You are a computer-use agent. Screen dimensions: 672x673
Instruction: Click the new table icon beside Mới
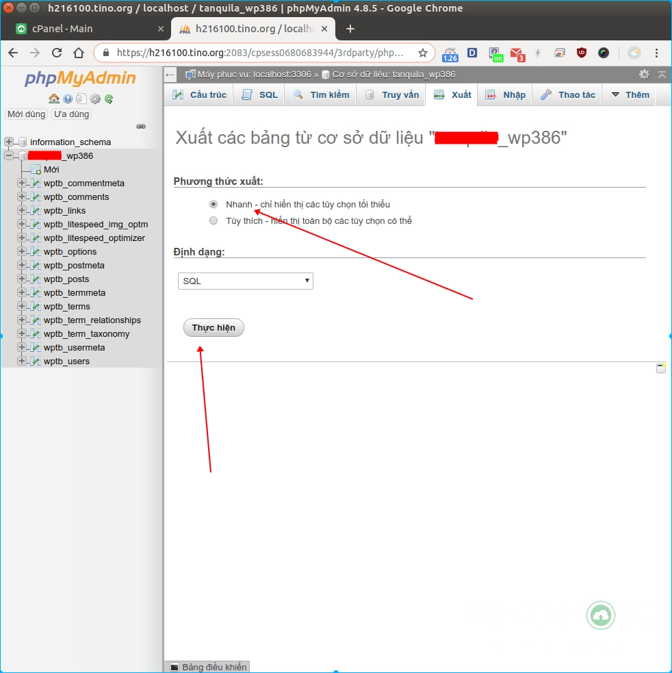pyautogui.click(x=36, y=170)
